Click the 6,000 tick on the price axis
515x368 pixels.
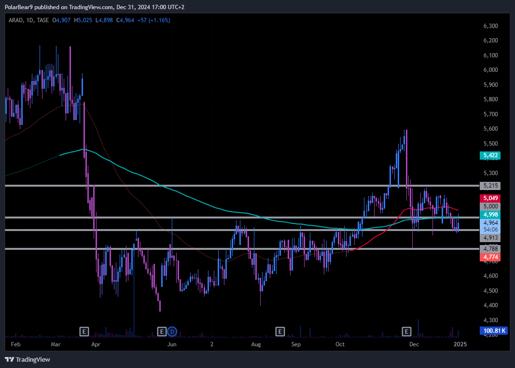pyautogui.click(x=491, y=69)
